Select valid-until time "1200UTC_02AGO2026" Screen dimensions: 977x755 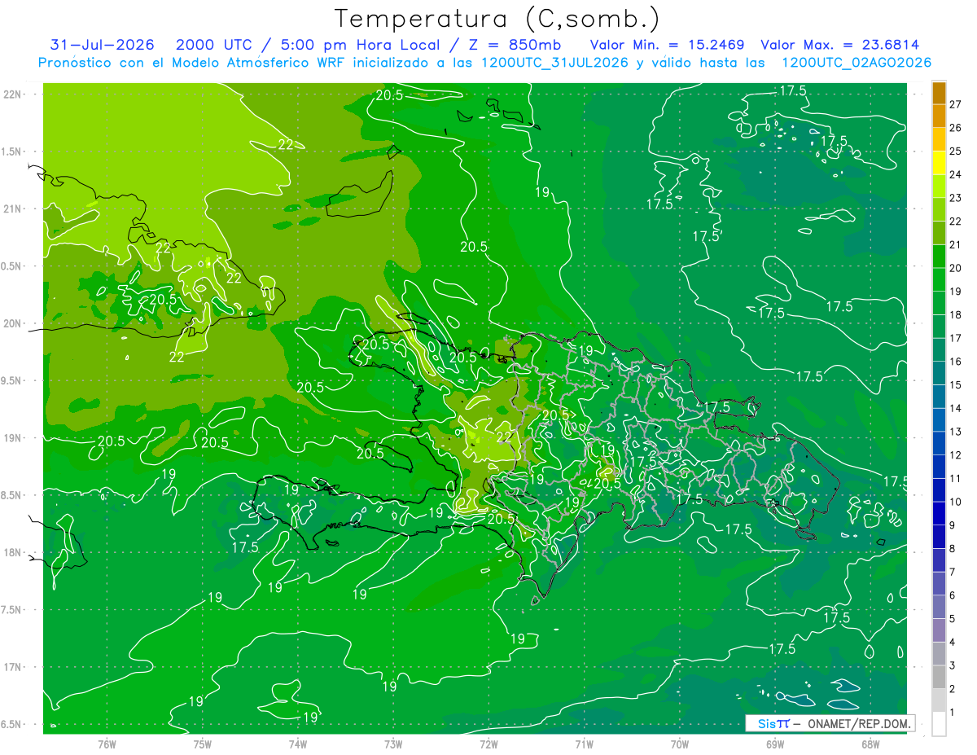click(x=857, y=63)
